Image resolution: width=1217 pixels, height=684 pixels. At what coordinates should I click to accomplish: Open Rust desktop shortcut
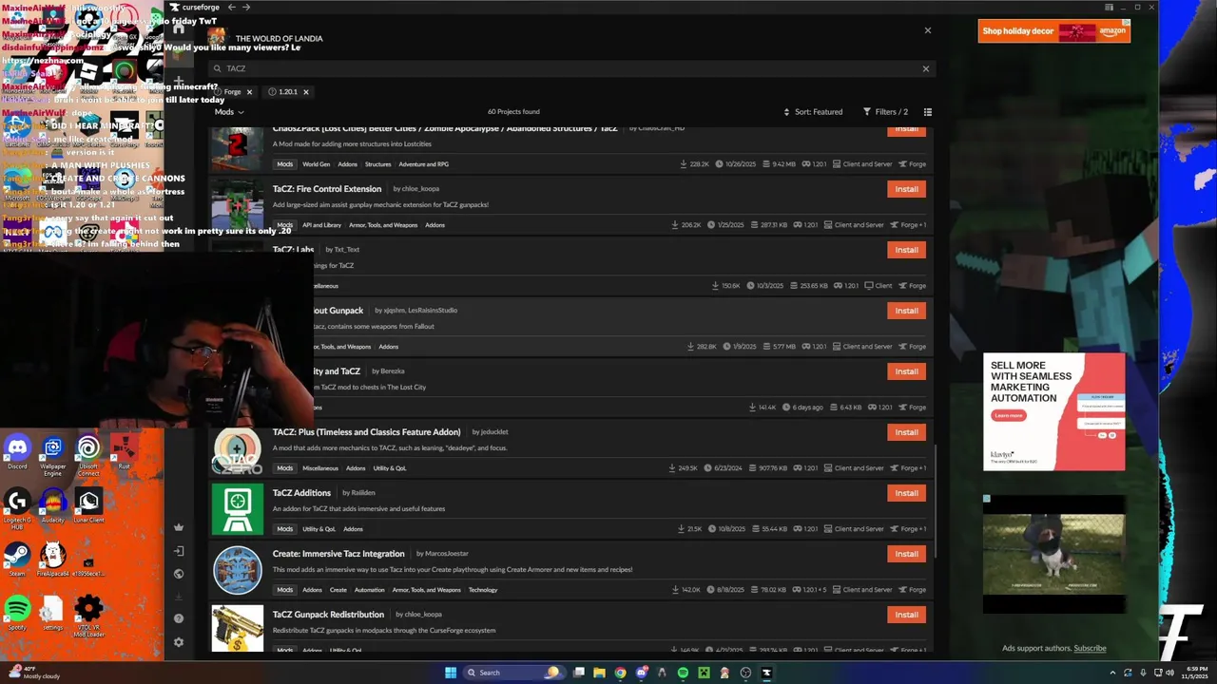point(124,452)
